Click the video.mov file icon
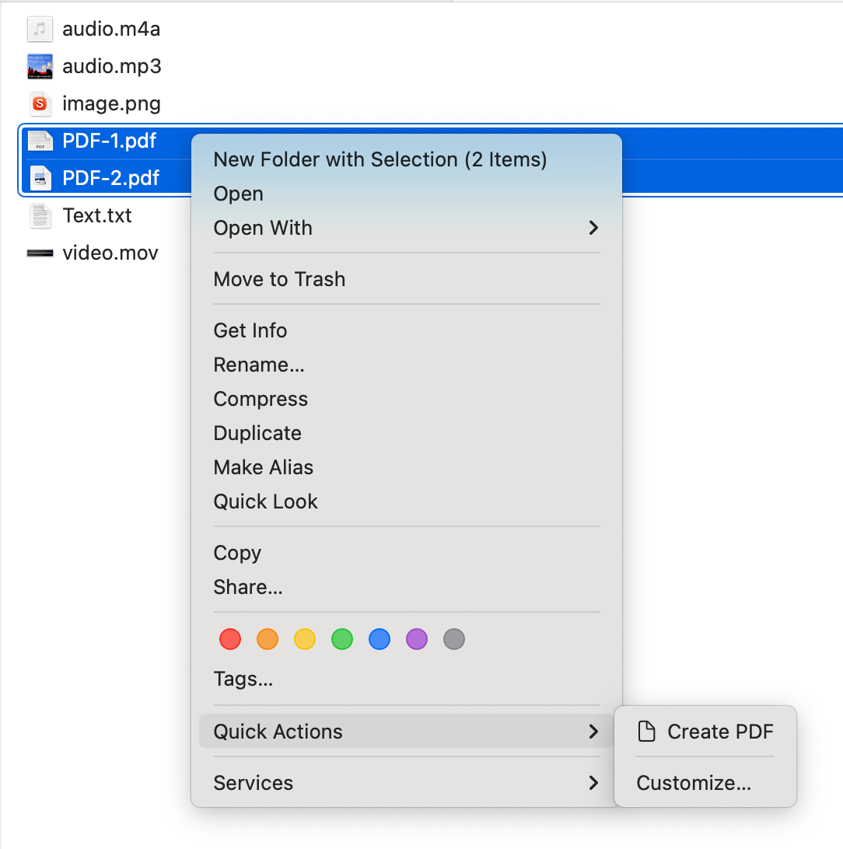The image size is (843, 849). pyautogui.click(x=40, y=253)
